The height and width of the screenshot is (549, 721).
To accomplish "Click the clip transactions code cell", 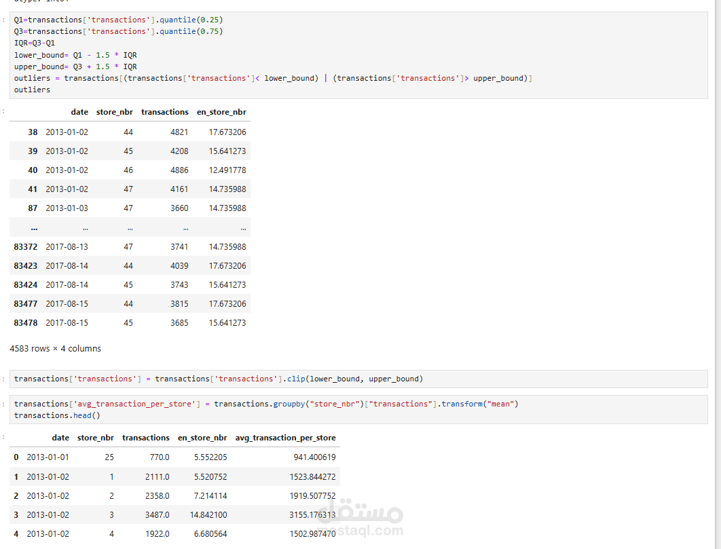I will [358, 379].
